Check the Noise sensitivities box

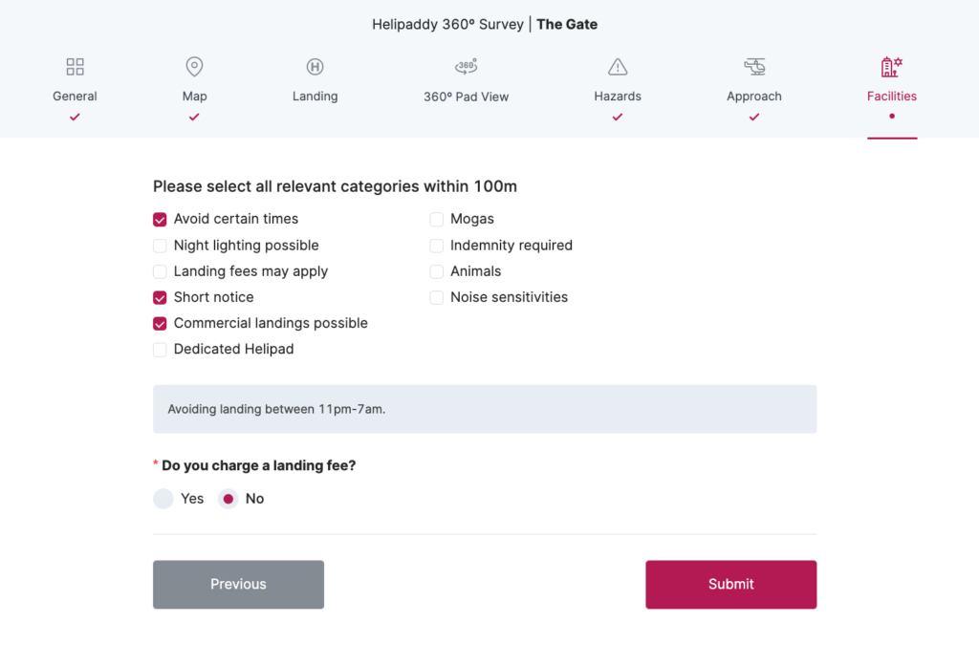[437, 297]
